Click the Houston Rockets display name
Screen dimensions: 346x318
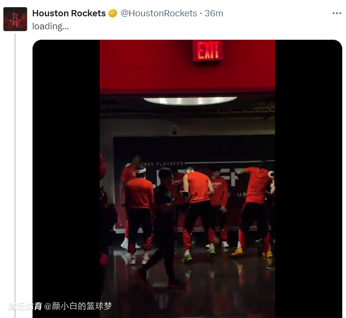69,13
